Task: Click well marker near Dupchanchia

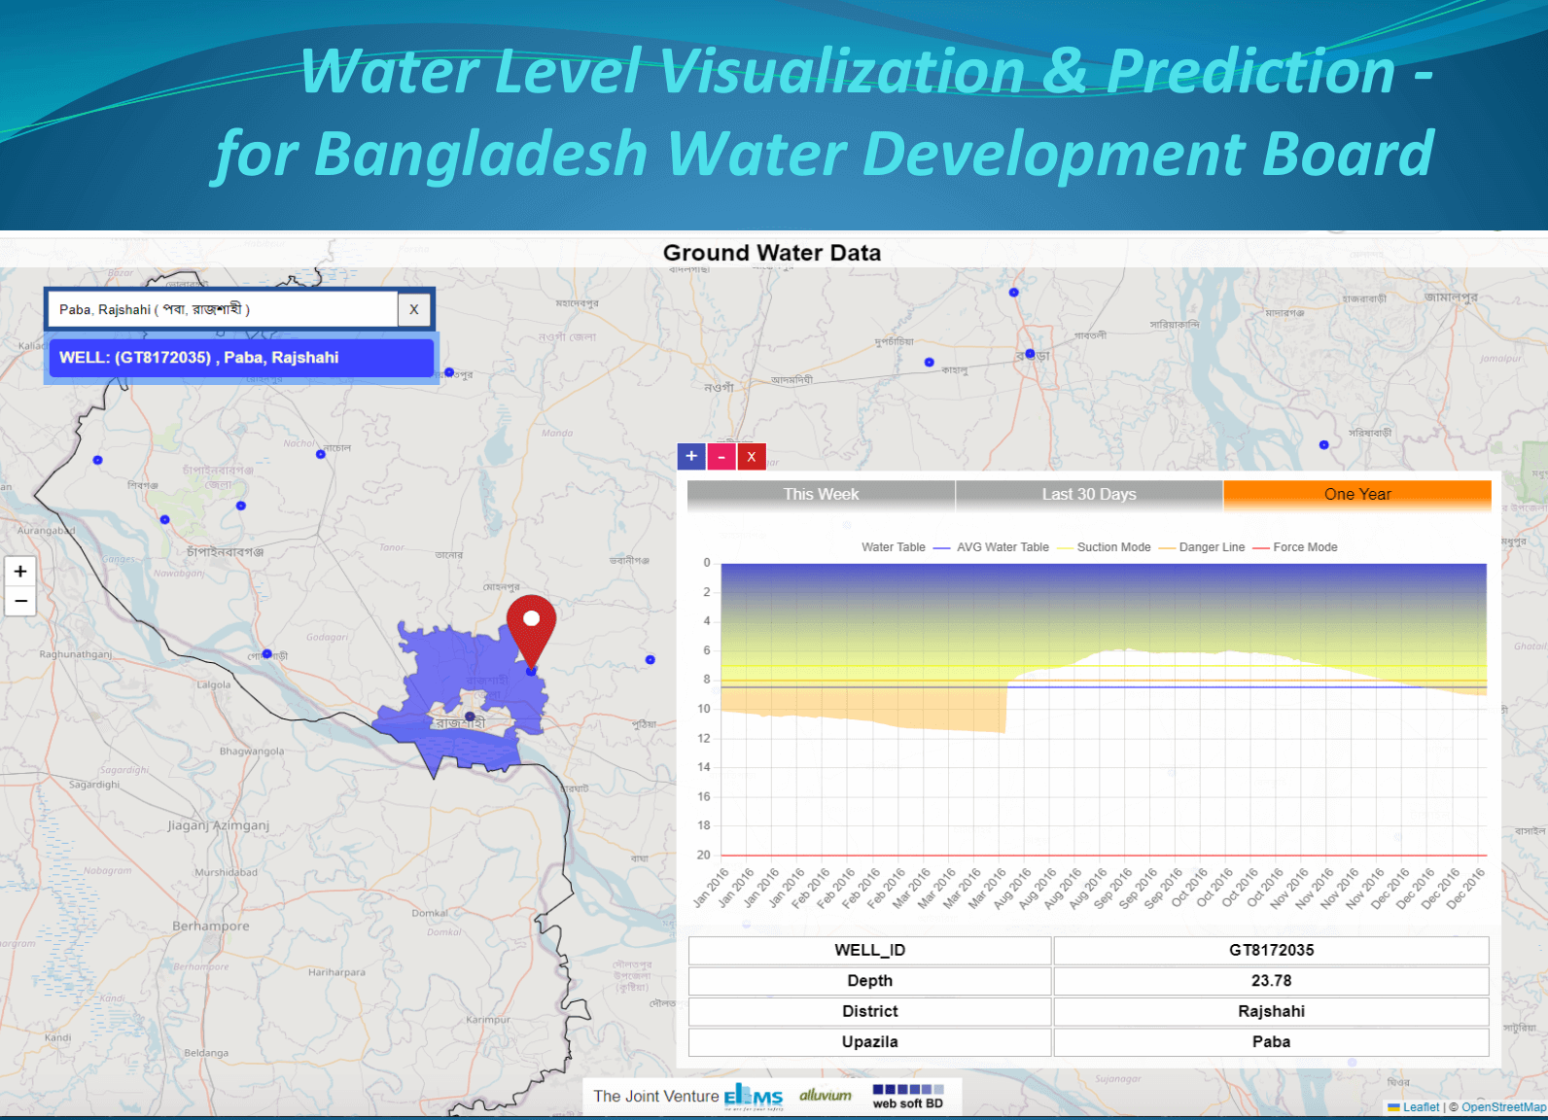Action: coord(930,363)
